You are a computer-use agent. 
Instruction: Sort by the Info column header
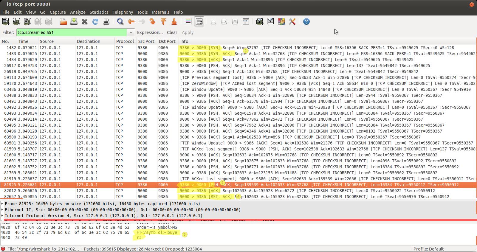pos(327,41)
